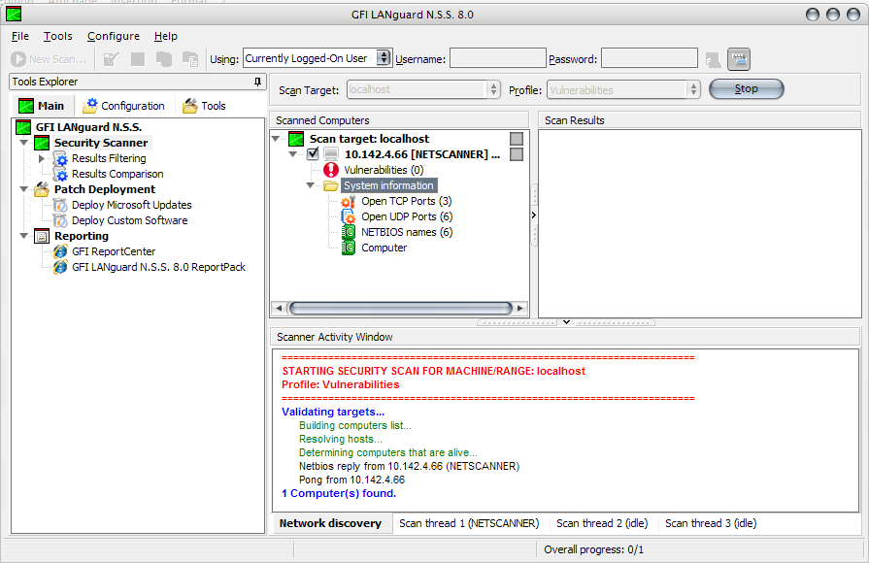The height and width of the screenshot is (563, 869).
Task: Click the greyed-out New Scan play icon
Action: click(18, 59)
